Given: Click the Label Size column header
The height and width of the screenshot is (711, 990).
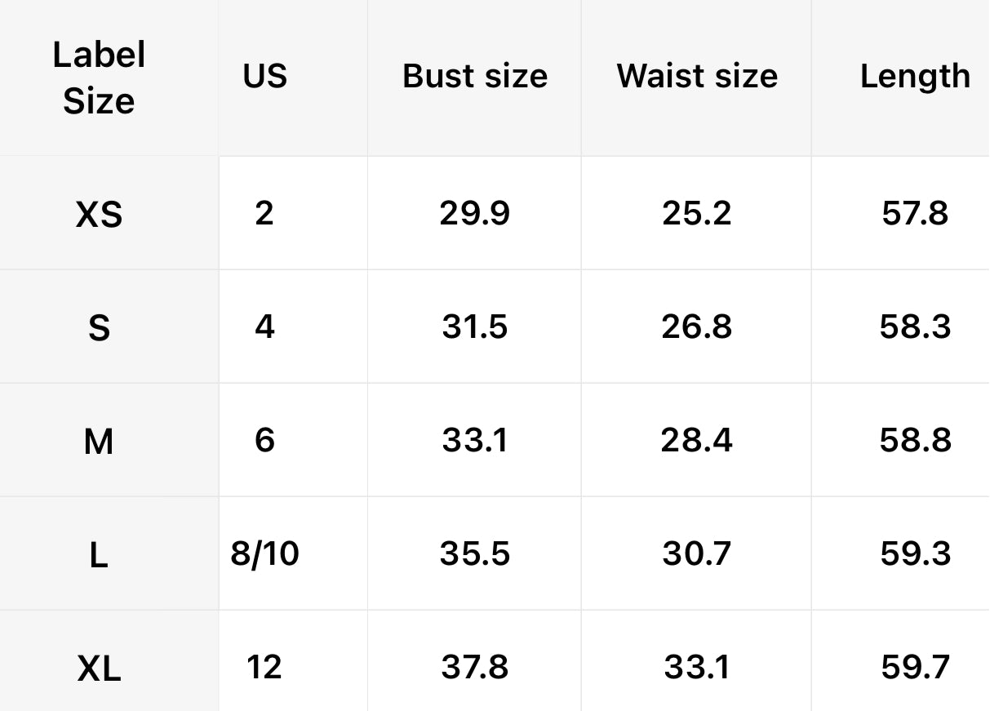Looking at the screenshot, I should pos(99,78).
